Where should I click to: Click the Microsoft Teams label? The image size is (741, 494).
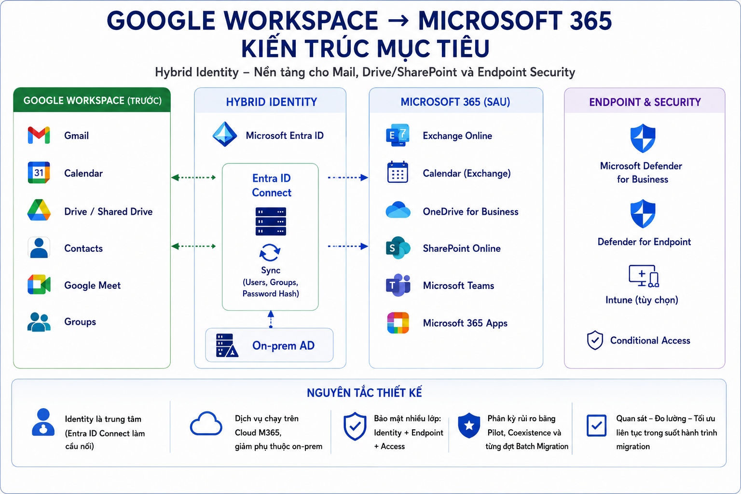coord(458,286)
